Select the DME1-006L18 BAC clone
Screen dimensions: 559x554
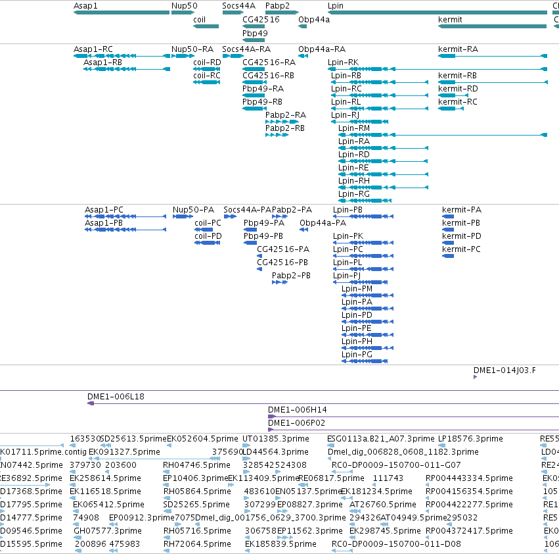(323, 403)
